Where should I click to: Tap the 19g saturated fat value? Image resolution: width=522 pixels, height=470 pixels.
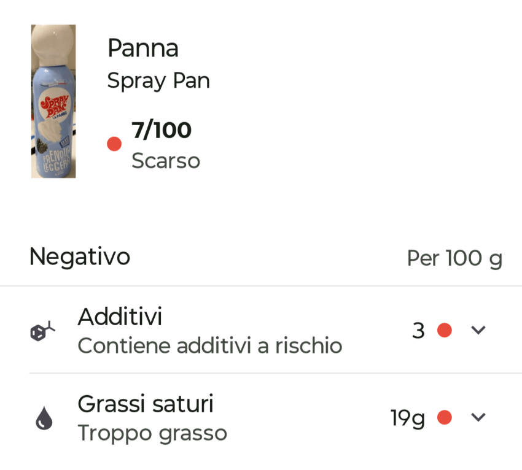click(x=408, y=418)
